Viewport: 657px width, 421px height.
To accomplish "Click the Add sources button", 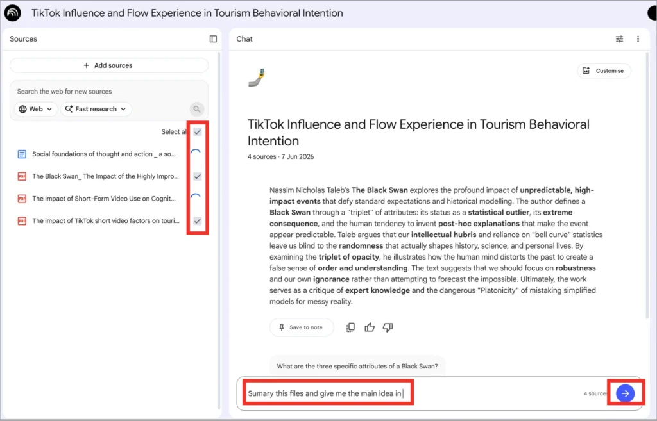I will [109, 65].
